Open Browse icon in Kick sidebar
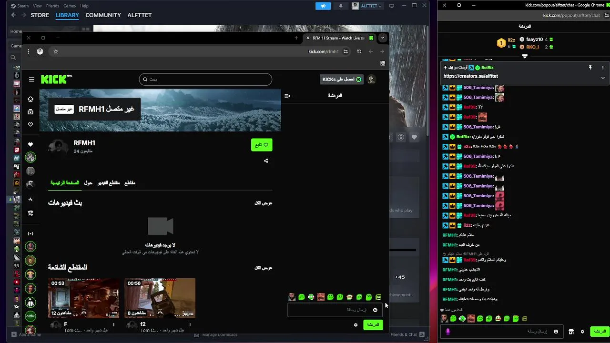 pos(30,112)
